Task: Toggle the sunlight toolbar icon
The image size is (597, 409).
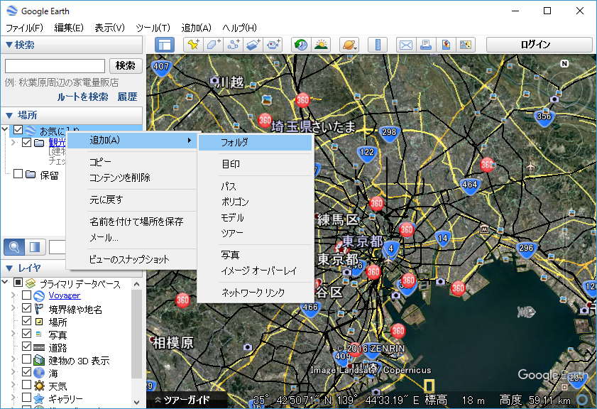Action: click(321, 45)
